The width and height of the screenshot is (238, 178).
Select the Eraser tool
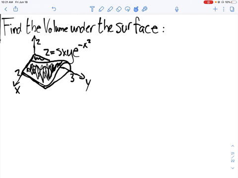(119, 9)
